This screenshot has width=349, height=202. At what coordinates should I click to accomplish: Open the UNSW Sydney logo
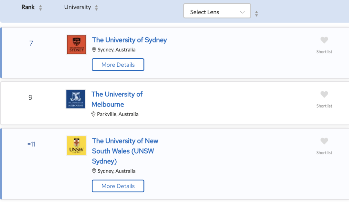76,146
